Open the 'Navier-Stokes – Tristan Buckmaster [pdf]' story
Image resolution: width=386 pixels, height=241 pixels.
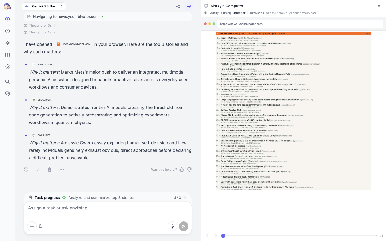(x=241, y=54)
